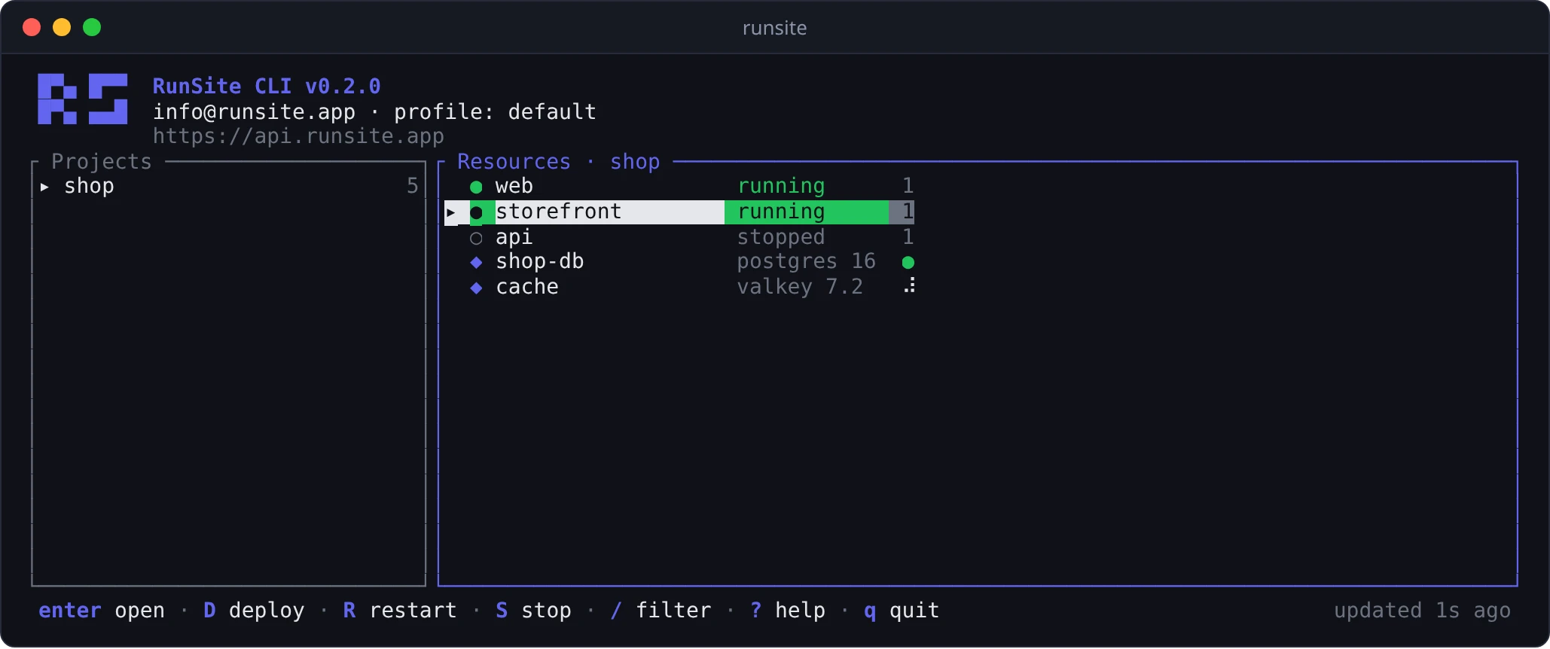Click the green health dot in shop-db row
Viewport: 1550px width, 649px height.
pyautogui.click(x=908, y=262)
